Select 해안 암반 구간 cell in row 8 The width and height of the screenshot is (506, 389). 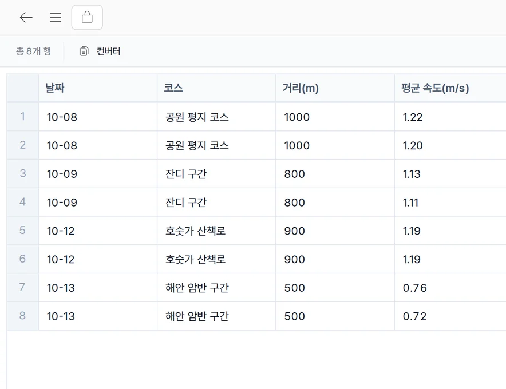(216, 316)
